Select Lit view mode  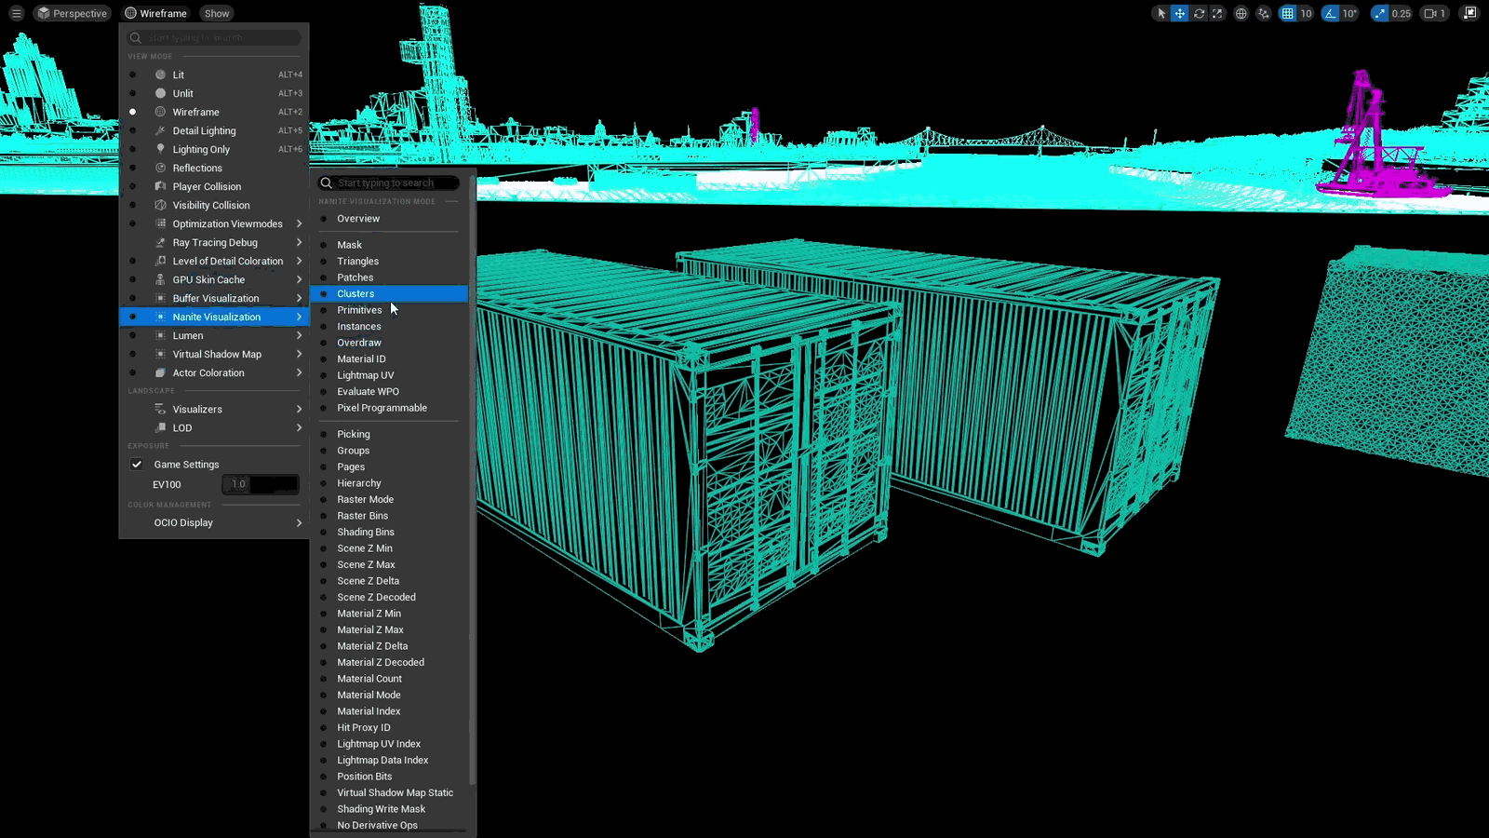point(214,74)
